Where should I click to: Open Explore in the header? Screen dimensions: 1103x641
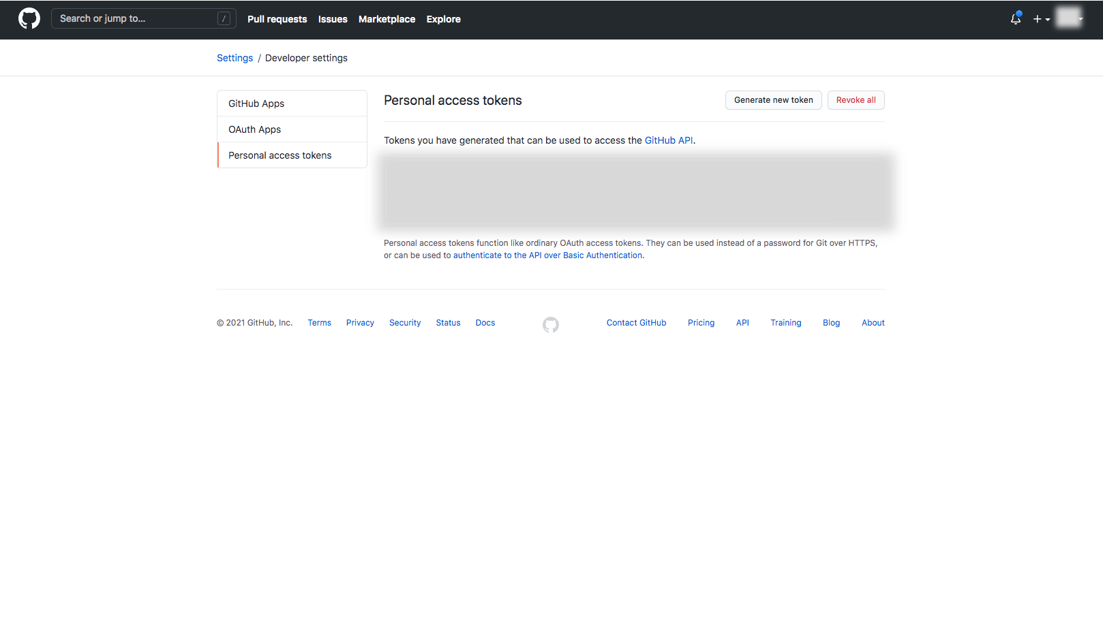coord(443,19)
